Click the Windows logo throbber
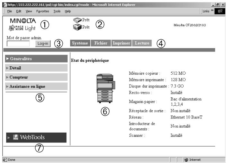This screenshot has height=163, width=227. click(x=220, y=11)
